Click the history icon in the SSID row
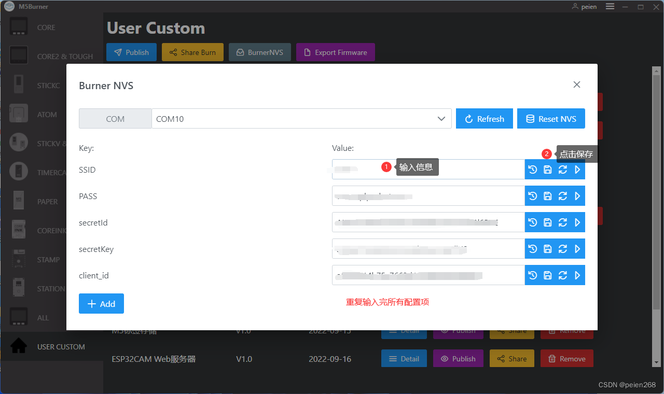The image size is (664, 394). click(532, 170)
